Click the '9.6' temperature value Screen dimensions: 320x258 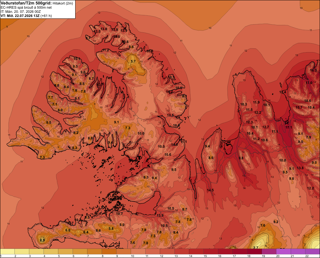point(83,72)
